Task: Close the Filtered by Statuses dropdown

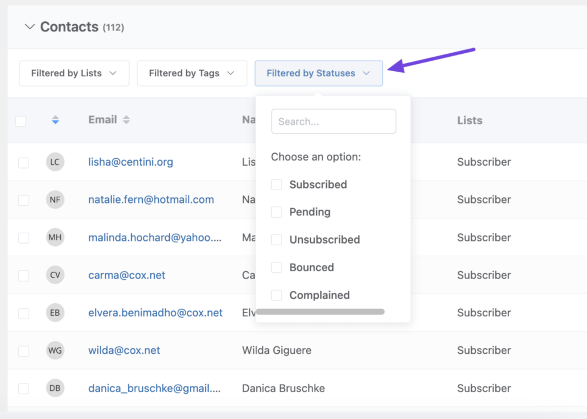Action: 318,73
